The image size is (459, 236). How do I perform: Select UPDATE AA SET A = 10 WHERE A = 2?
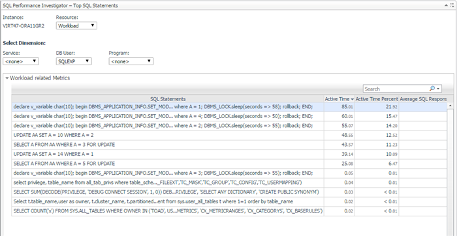(168, 136)
